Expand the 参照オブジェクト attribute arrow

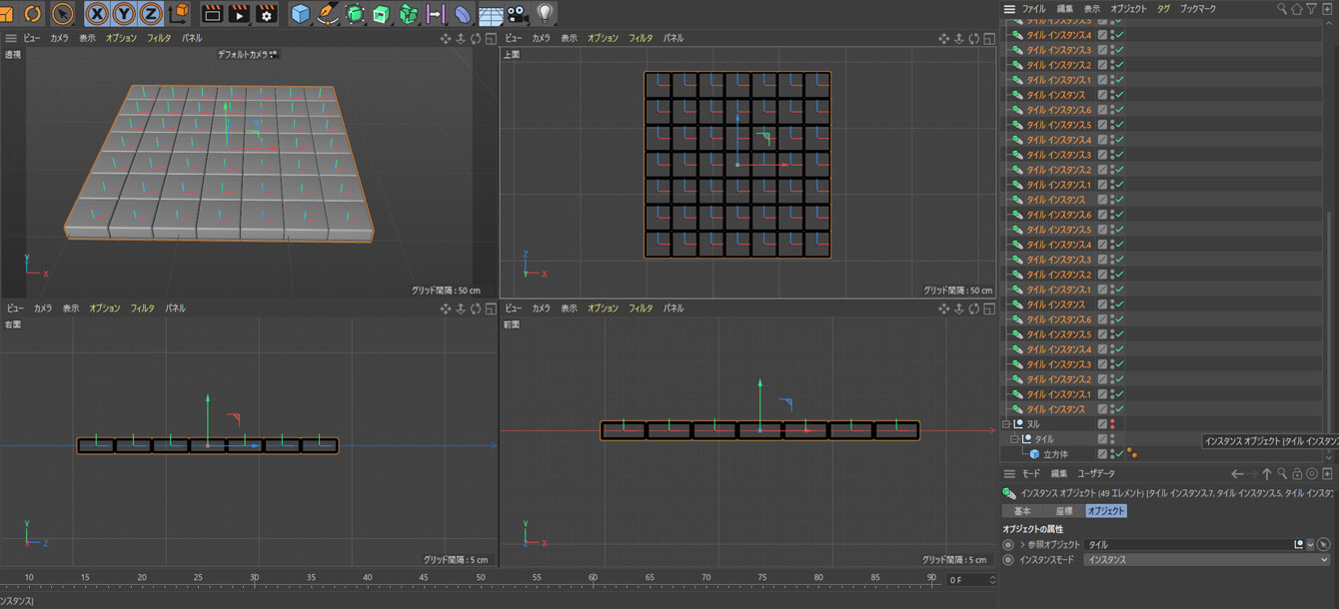pos(1021,545)
